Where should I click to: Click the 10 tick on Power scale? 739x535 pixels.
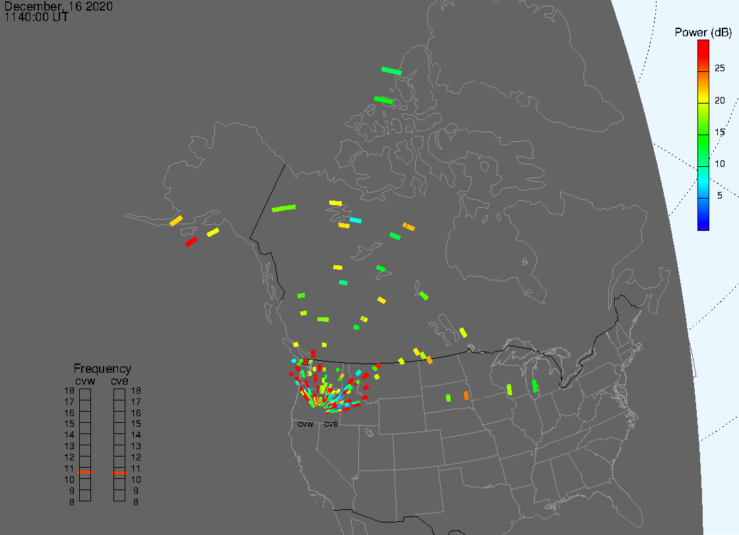[719, 164]
